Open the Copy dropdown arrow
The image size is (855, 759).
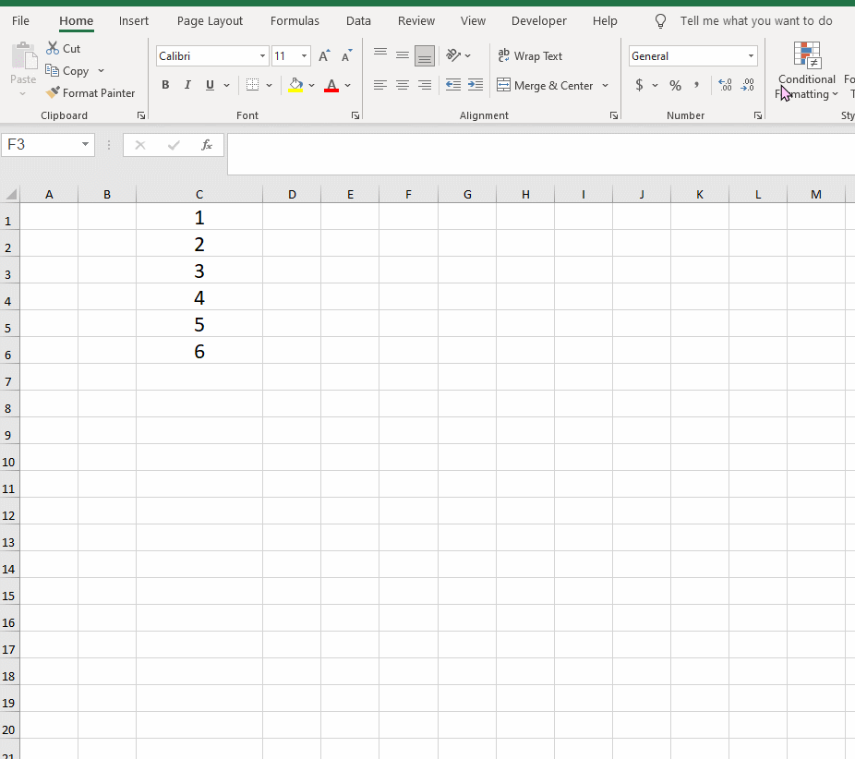point(102,71)
